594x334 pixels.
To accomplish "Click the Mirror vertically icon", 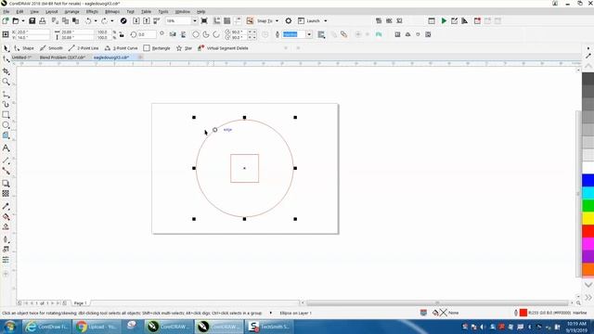I will [183, 34].
